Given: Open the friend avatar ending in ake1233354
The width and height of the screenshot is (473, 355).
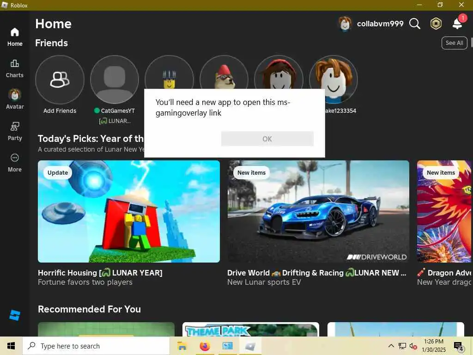Looking at the screenshot, I should pos(334,80).
